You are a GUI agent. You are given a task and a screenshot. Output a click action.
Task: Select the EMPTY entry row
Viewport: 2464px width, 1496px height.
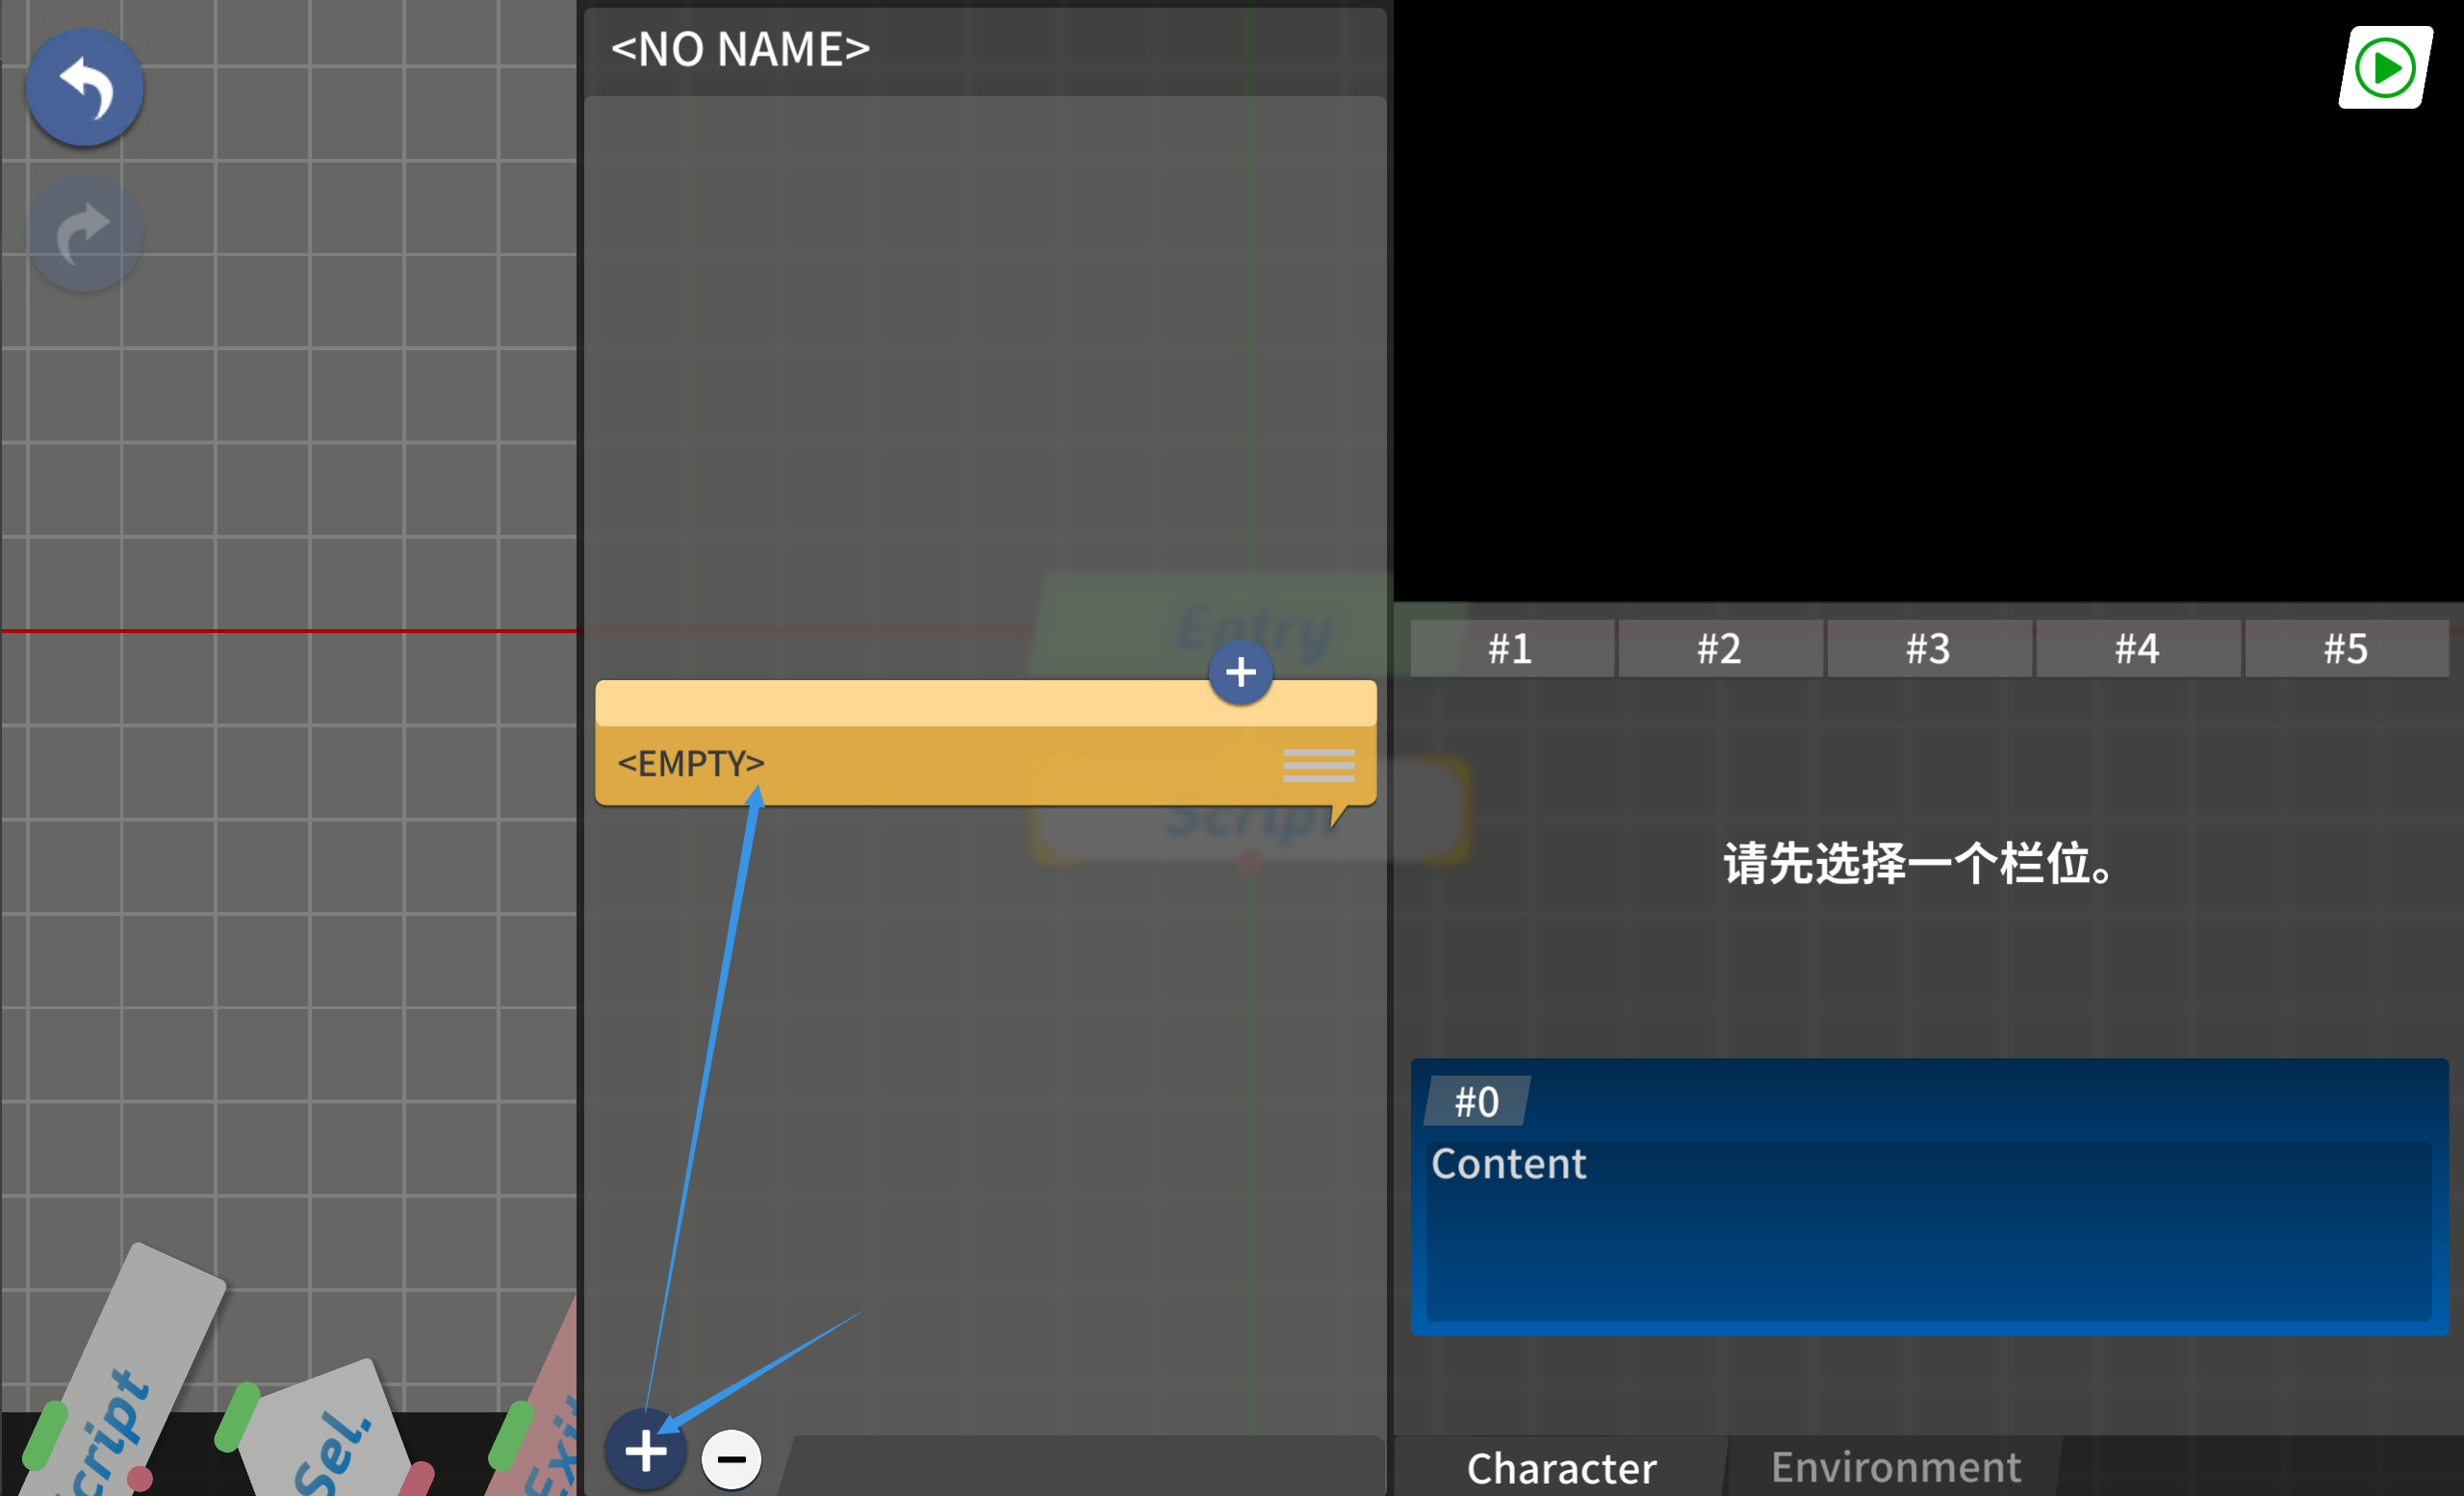pos(900,764)
